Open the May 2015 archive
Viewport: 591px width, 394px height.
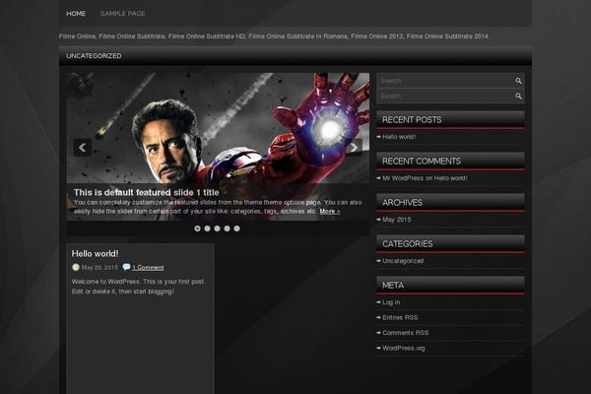[397, 220]
